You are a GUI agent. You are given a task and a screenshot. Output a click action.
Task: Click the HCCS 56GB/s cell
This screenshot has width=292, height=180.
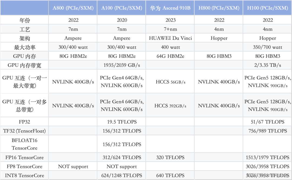[x=171, y=82]
